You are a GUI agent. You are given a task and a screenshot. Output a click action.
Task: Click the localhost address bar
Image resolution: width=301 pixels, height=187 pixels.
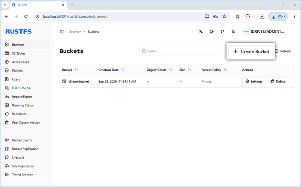[x=121, y=16]
